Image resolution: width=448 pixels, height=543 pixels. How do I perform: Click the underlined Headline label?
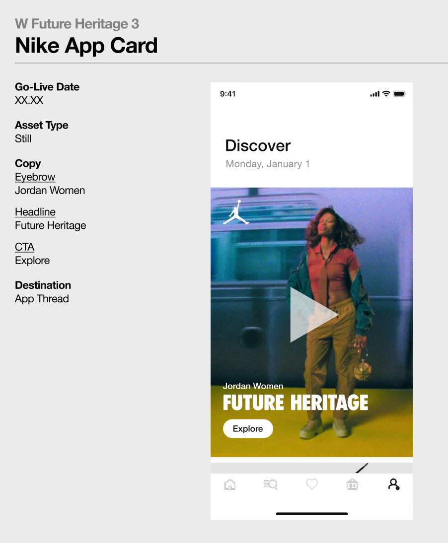(35, 212)
